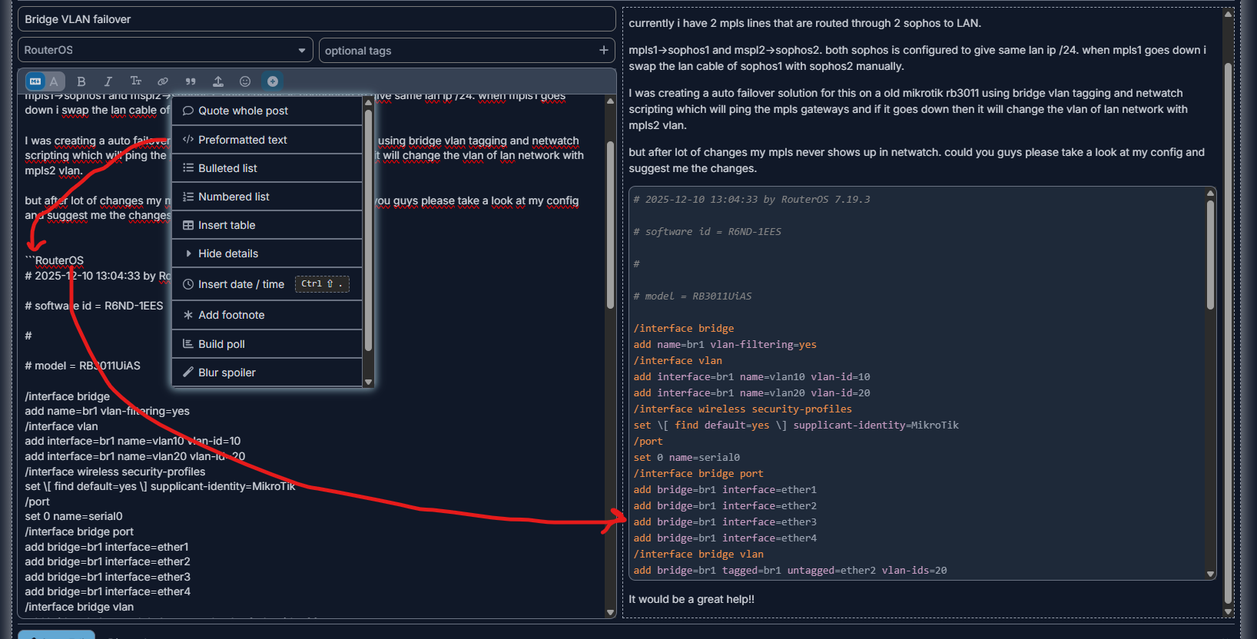Open the text size/heading options
1257x639 pixels.
[x=136, y=81]
